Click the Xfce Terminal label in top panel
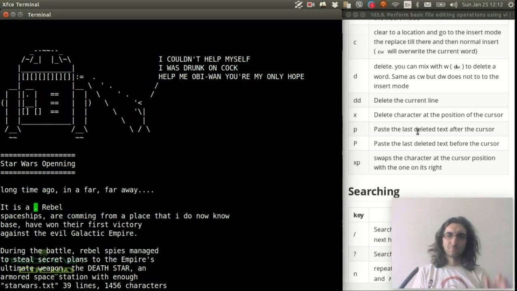The height and width of the screenshot is (291, 517). pyautogui.click(x=21, y=4)
